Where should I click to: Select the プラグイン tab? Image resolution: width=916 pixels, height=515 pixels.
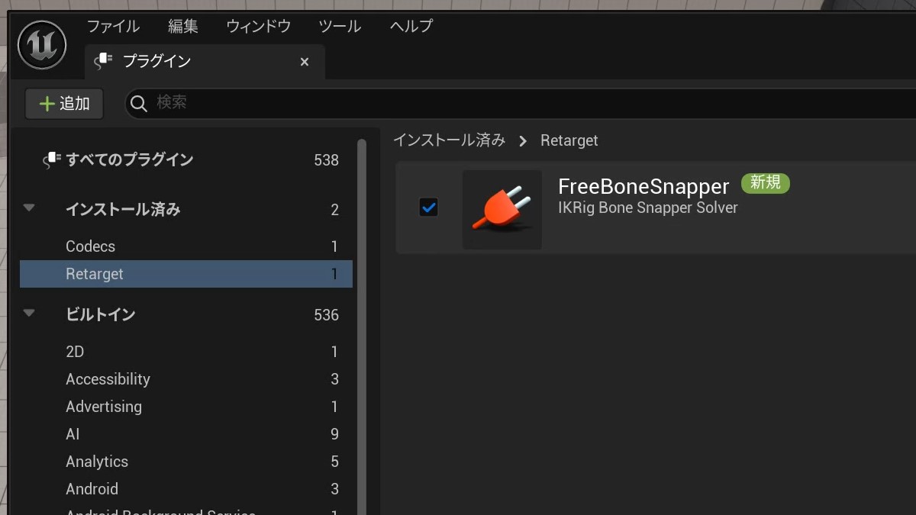coord(205,62)
